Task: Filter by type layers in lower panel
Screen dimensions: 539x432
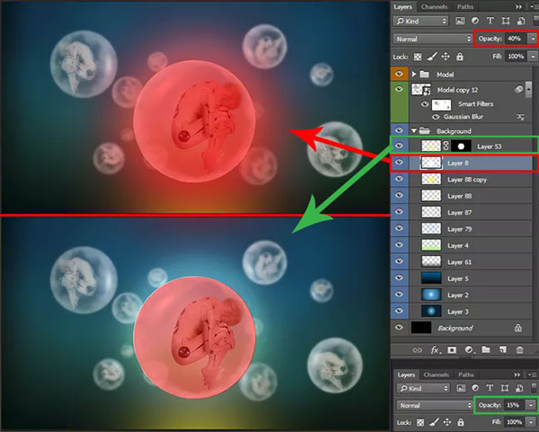Action: (490, 388)
